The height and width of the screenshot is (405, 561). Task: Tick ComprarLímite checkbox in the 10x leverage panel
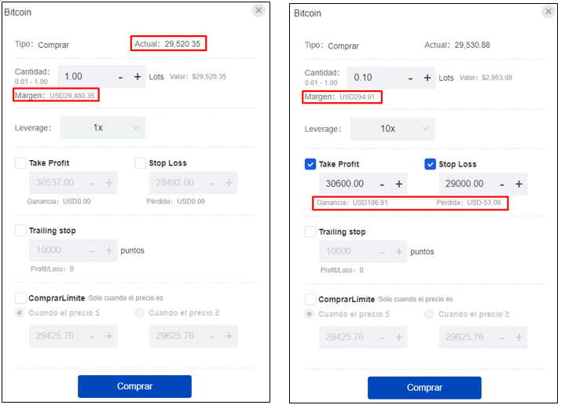(x=310, y=299)
